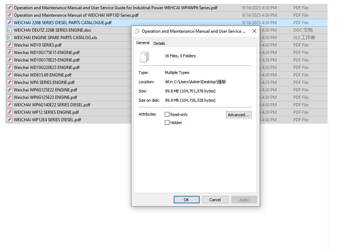Click the multiple-files icon in Properties dialog
This screenshot has height=251, width=346.
click(x=145, y=57)
